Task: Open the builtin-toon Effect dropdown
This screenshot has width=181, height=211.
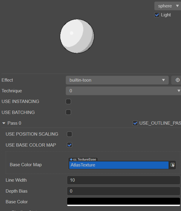Action: pyautogui.click(x=117, y=80)
